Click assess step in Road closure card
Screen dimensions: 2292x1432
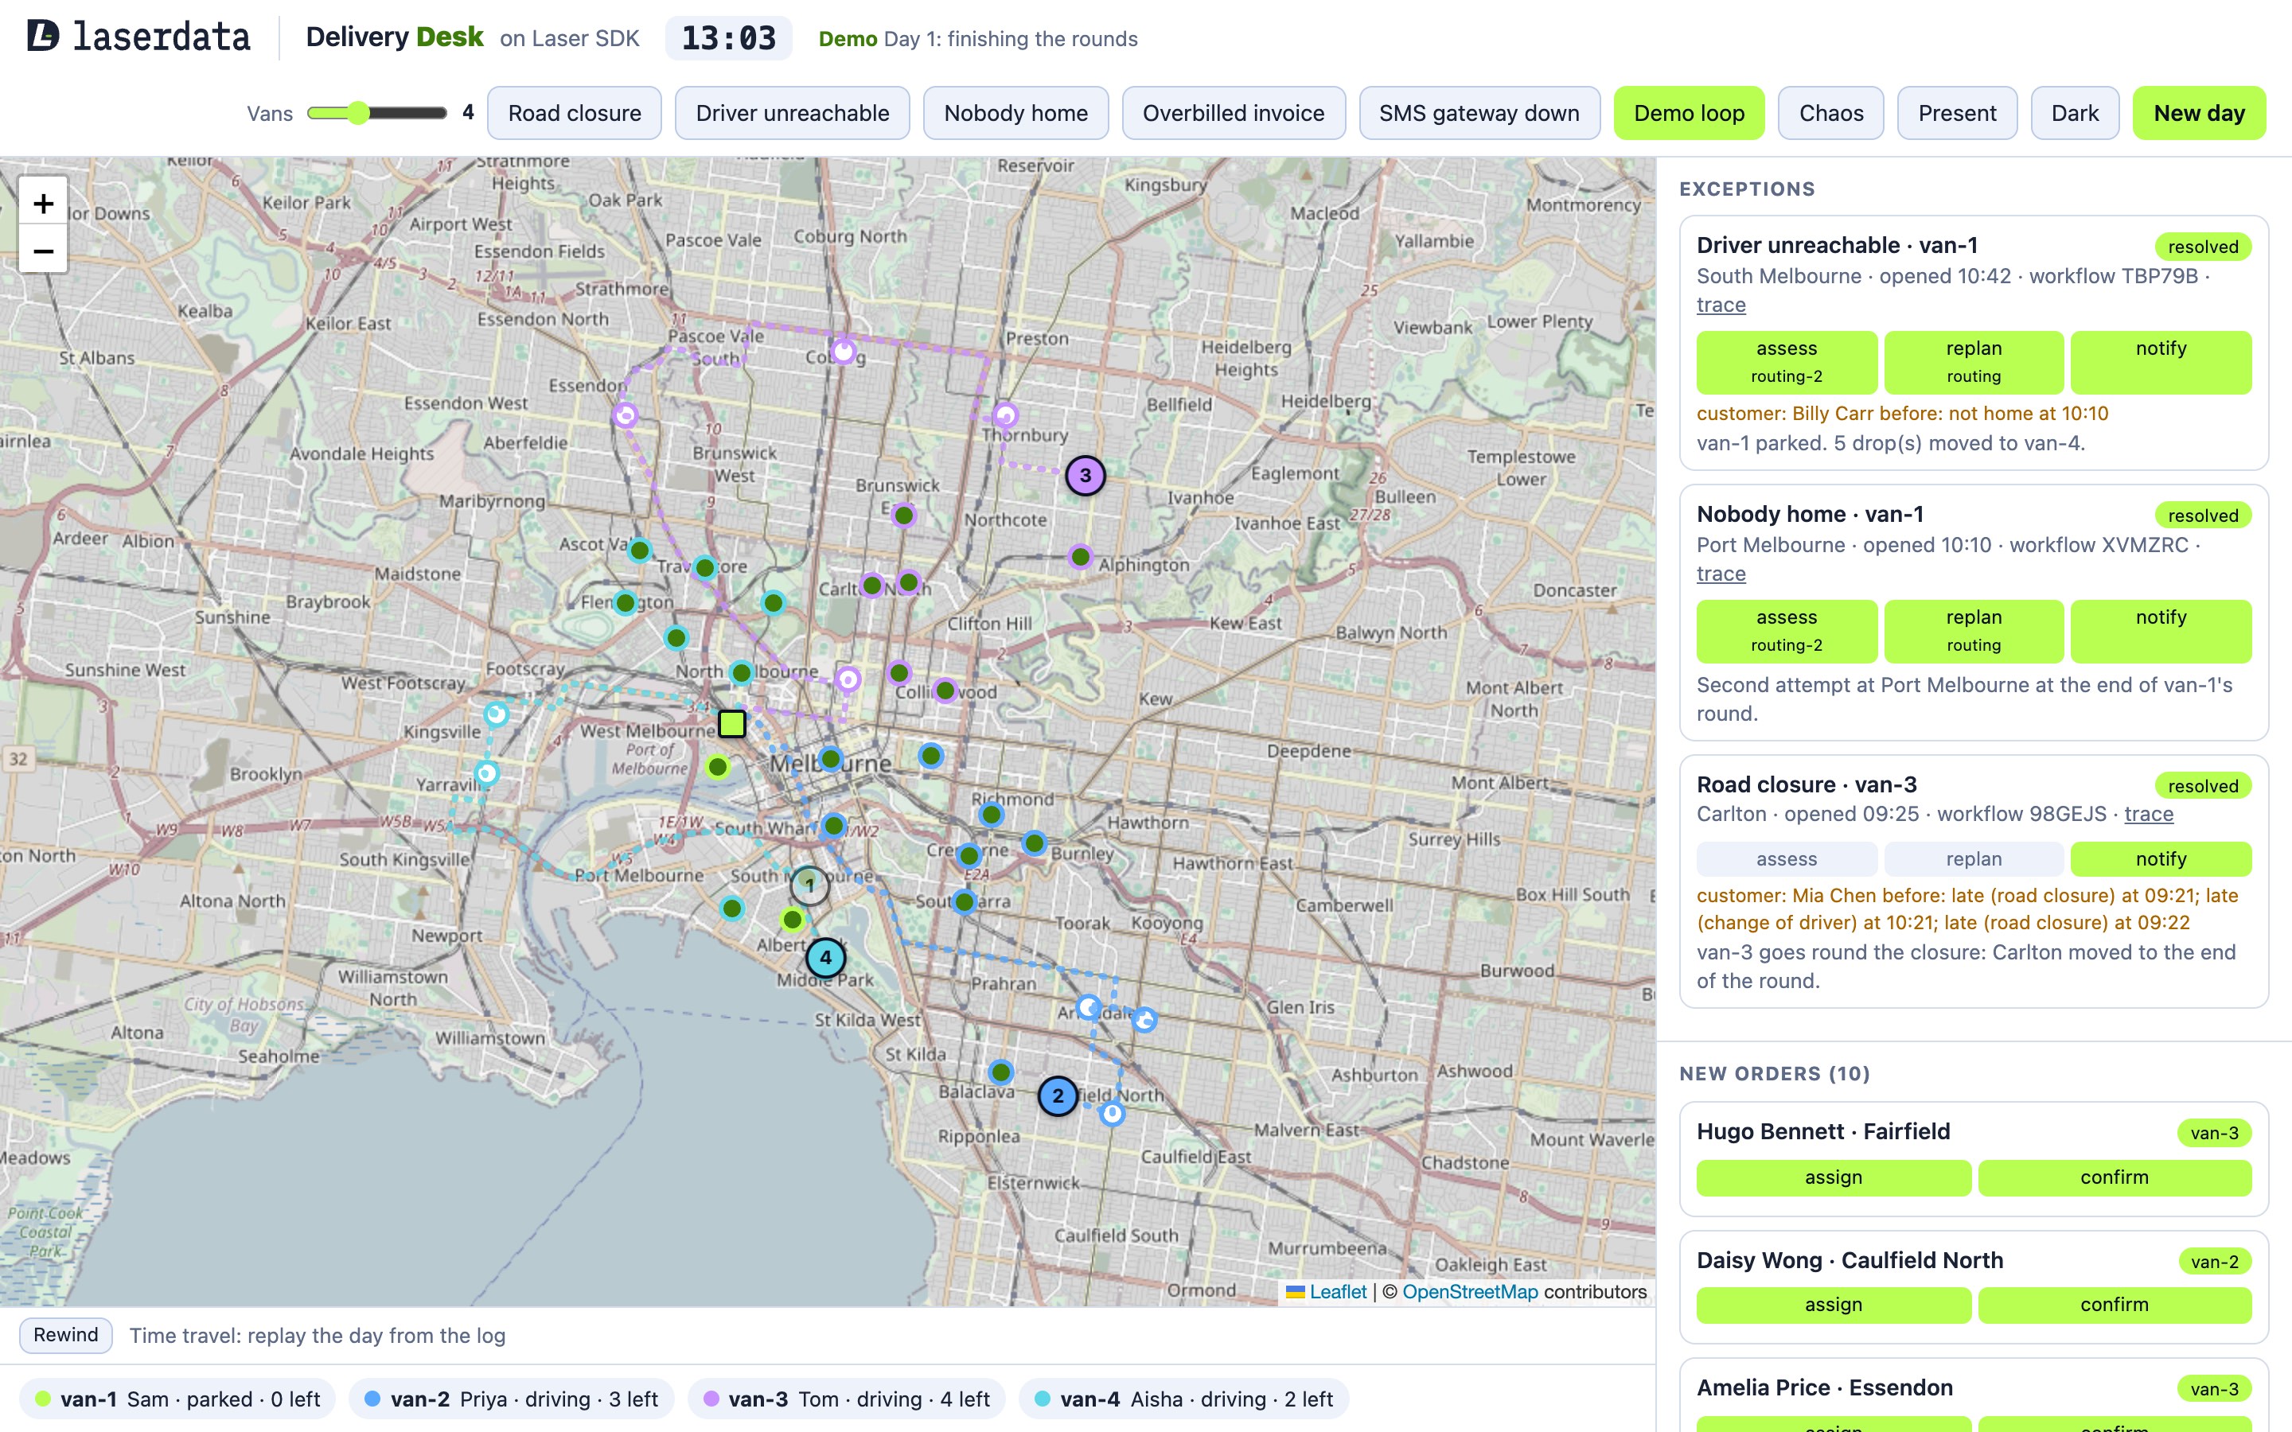pyautogui.click(x=1786, y=859)
